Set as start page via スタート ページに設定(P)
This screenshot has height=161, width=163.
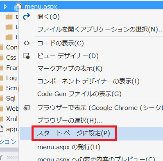[74, 133]
